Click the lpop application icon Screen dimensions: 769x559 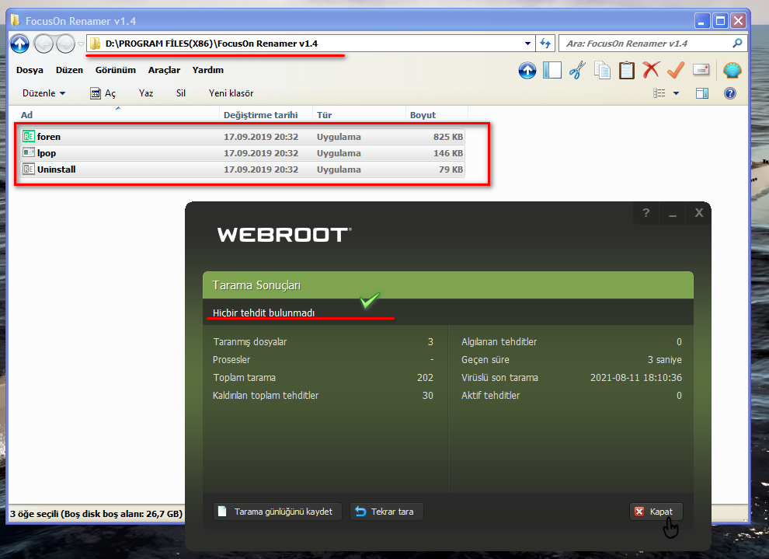29,152
